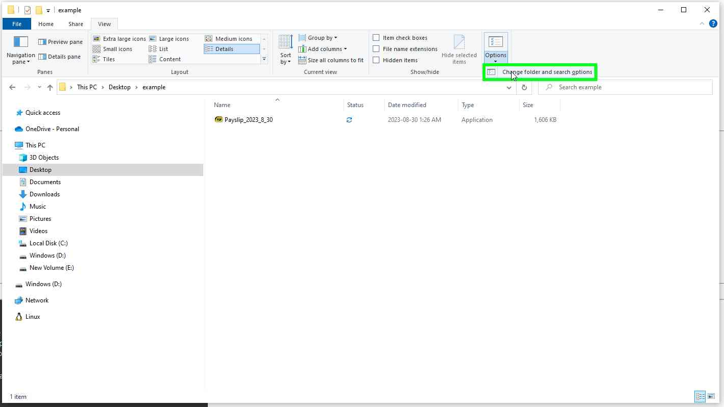
Task: Refresh the example folder
Action: click(524, 87)
